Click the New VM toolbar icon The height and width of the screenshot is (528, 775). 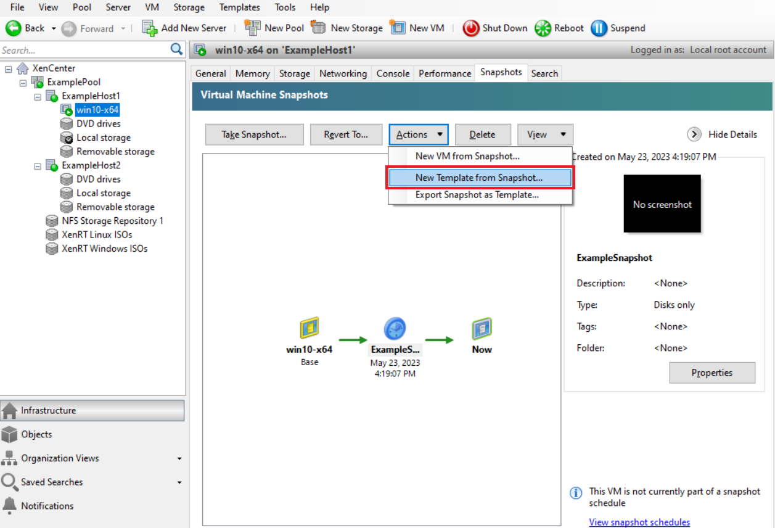point(398,27)
